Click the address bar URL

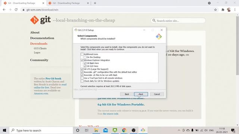[42, 10]
